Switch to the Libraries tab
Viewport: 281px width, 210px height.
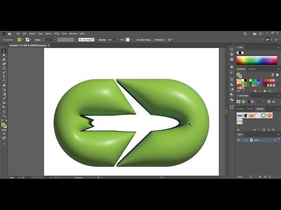[252, 69]
